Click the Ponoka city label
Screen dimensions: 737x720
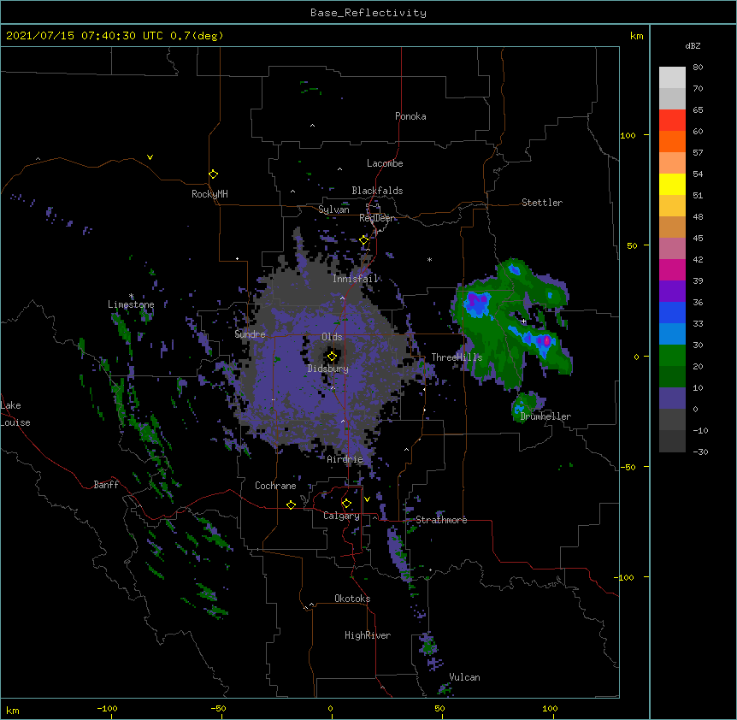coord(410,116)
